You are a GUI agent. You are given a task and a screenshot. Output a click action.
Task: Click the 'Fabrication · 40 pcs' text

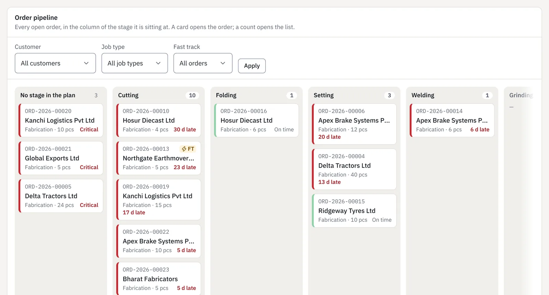[343, 175]
